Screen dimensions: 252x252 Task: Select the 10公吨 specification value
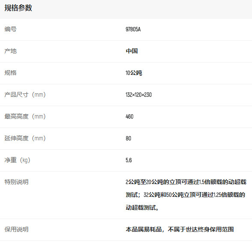click(134, 73)
